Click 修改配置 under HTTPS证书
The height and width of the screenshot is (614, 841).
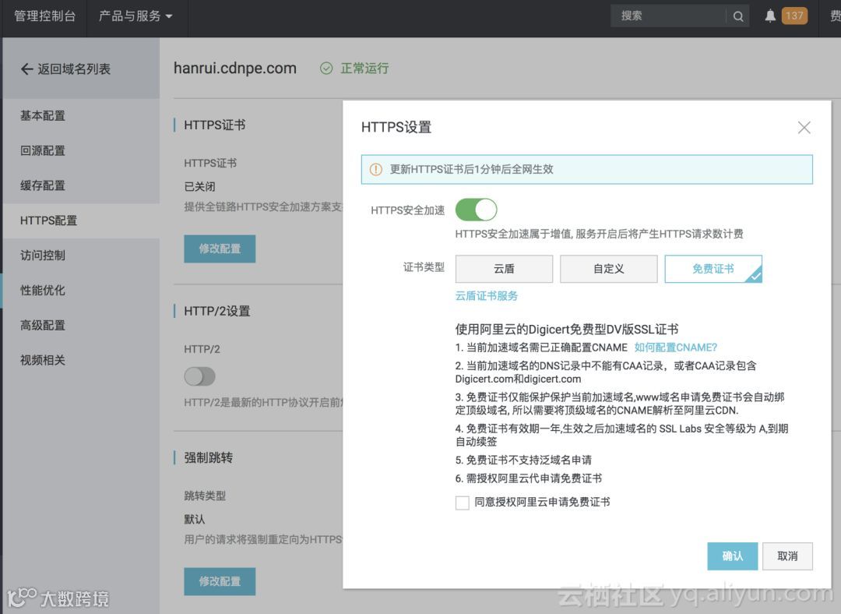point(220,249)
